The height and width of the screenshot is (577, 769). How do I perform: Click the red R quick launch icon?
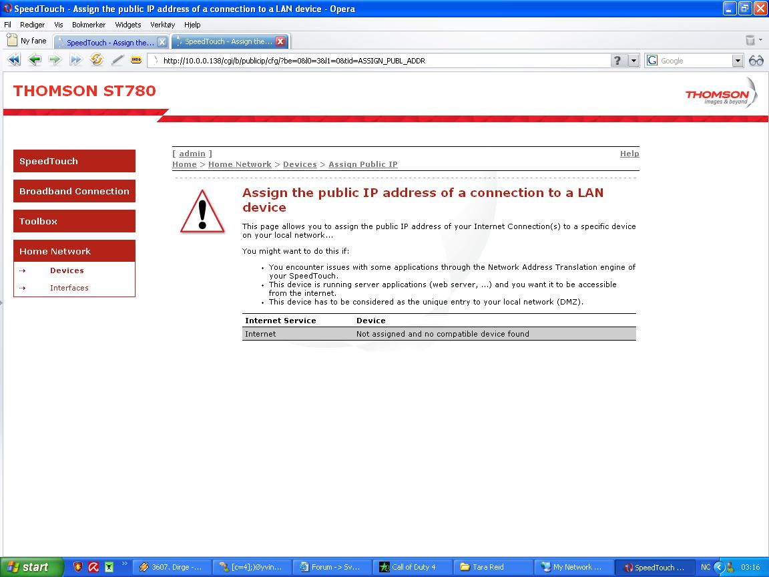(x=93, y=567)
